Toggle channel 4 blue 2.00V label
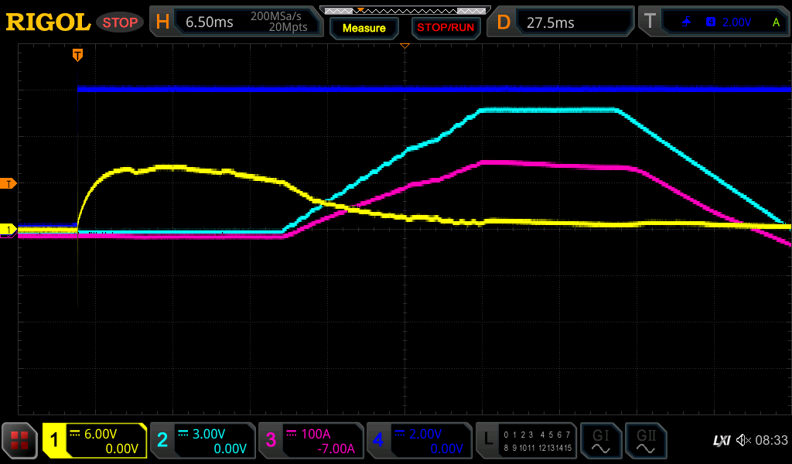 [418, 441]
